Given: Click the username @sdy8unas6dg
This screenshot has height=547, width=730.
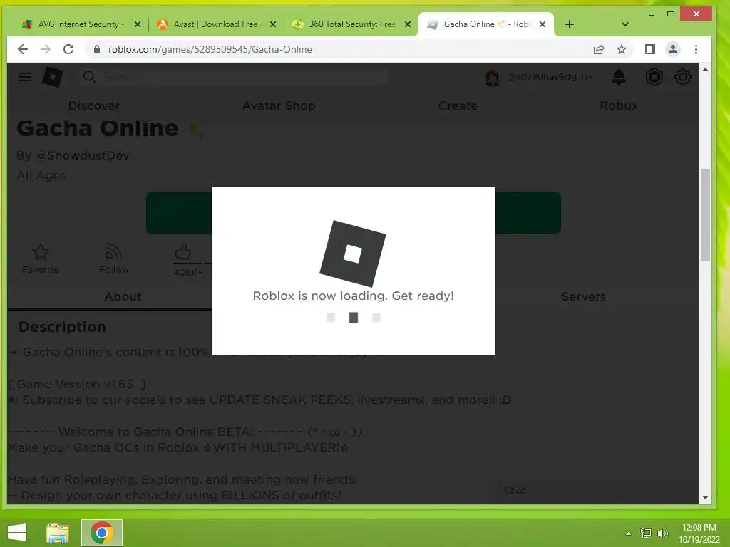Looking at the screenshot, I should [x=542, y=77].
